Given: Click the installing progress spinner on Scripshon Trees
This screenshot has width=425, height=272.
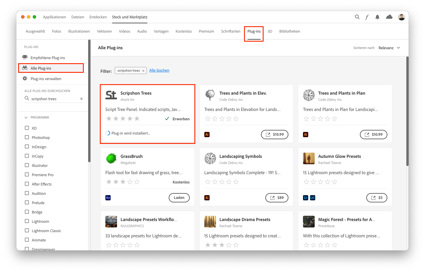Looking at the screenshot, I should [x=108, y=133].
